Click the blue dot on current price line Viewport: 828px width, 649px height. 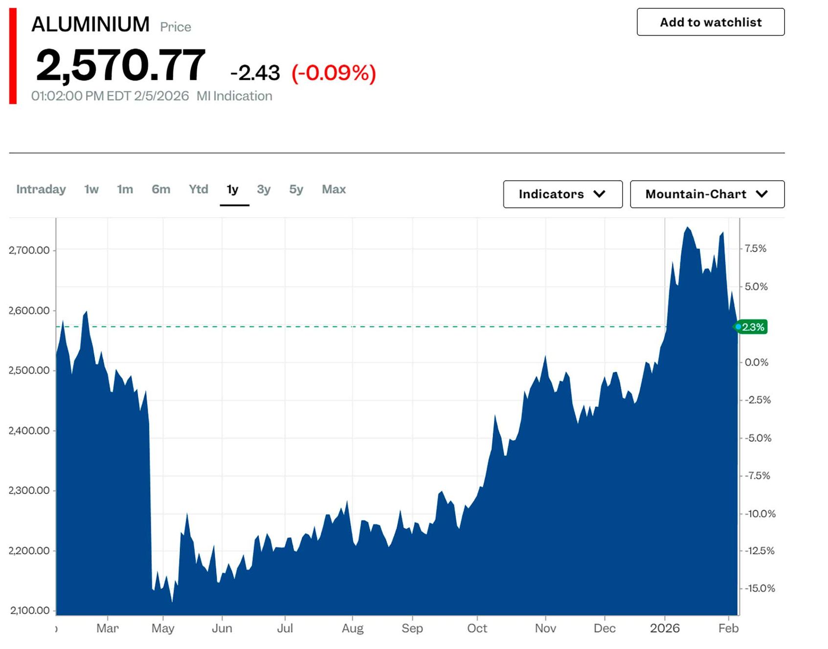pyautogui.click(x=738, y=327)
